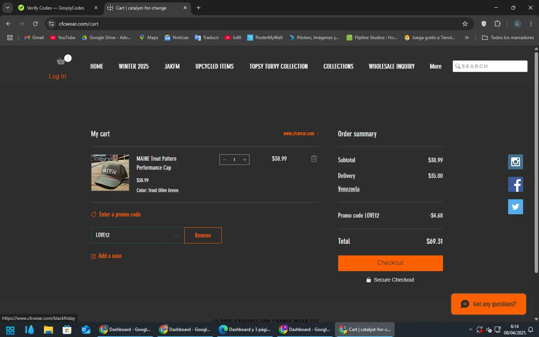Viewport: 539px width, 337px height.
Task: Switch to Edge Dashboard y 3 páginas window
Action: (x=245, y=329)
